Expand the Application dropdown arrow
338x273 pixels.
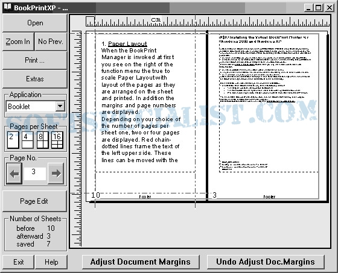pos(60,106)
